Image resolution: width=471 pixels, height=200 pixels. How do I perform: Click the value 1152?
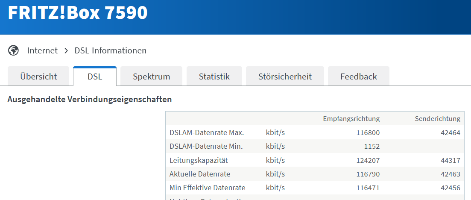(372, 147)
